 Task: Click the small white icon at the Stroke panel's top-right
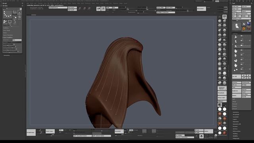point(21,9)
